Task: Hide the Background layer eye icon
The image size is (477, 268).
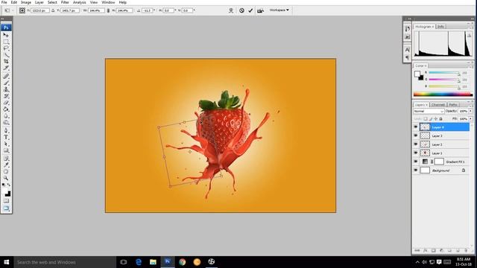Action: point(416,170)
